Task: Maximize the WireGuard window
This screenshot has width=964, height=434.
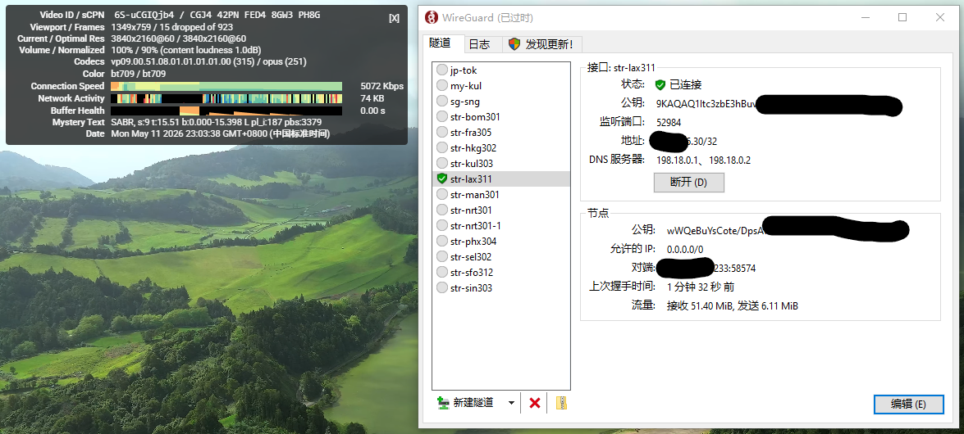Action: [902, 17]
